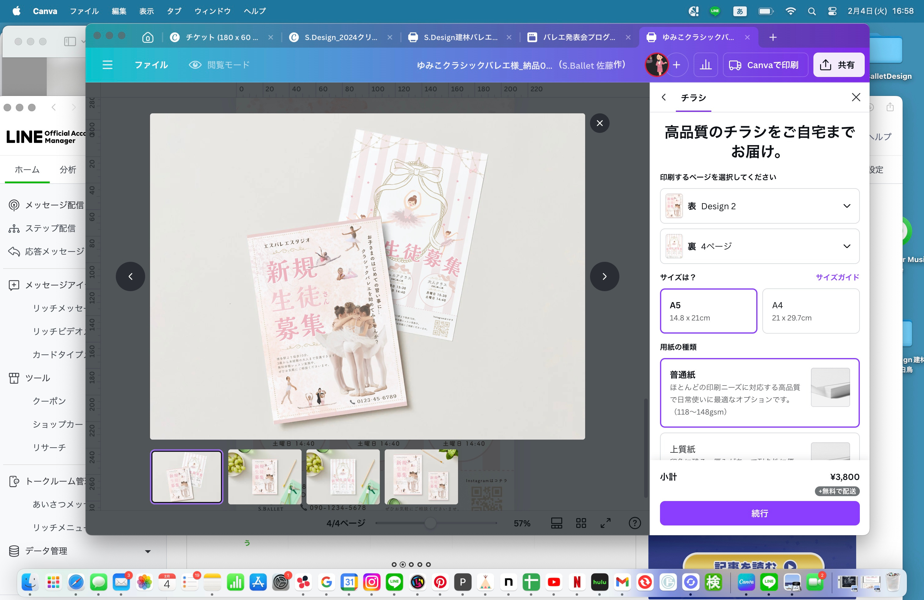Select third mockup thumbnail
924x600 pixels.
(343, 477)
